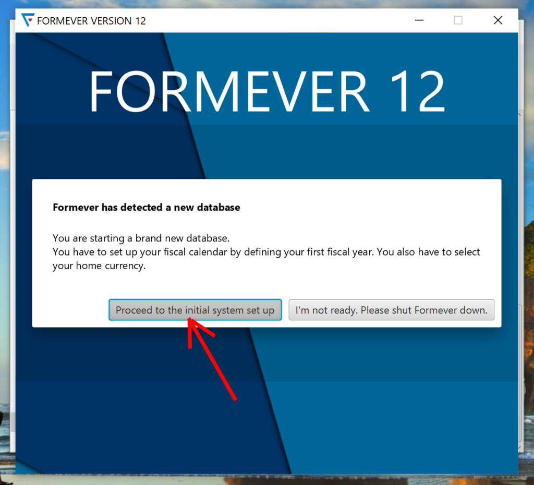Click the 'You are starting a brand new database' line
Image resolution: width=534 pixels, height=485 pixels.
click(x=141, y=238)
